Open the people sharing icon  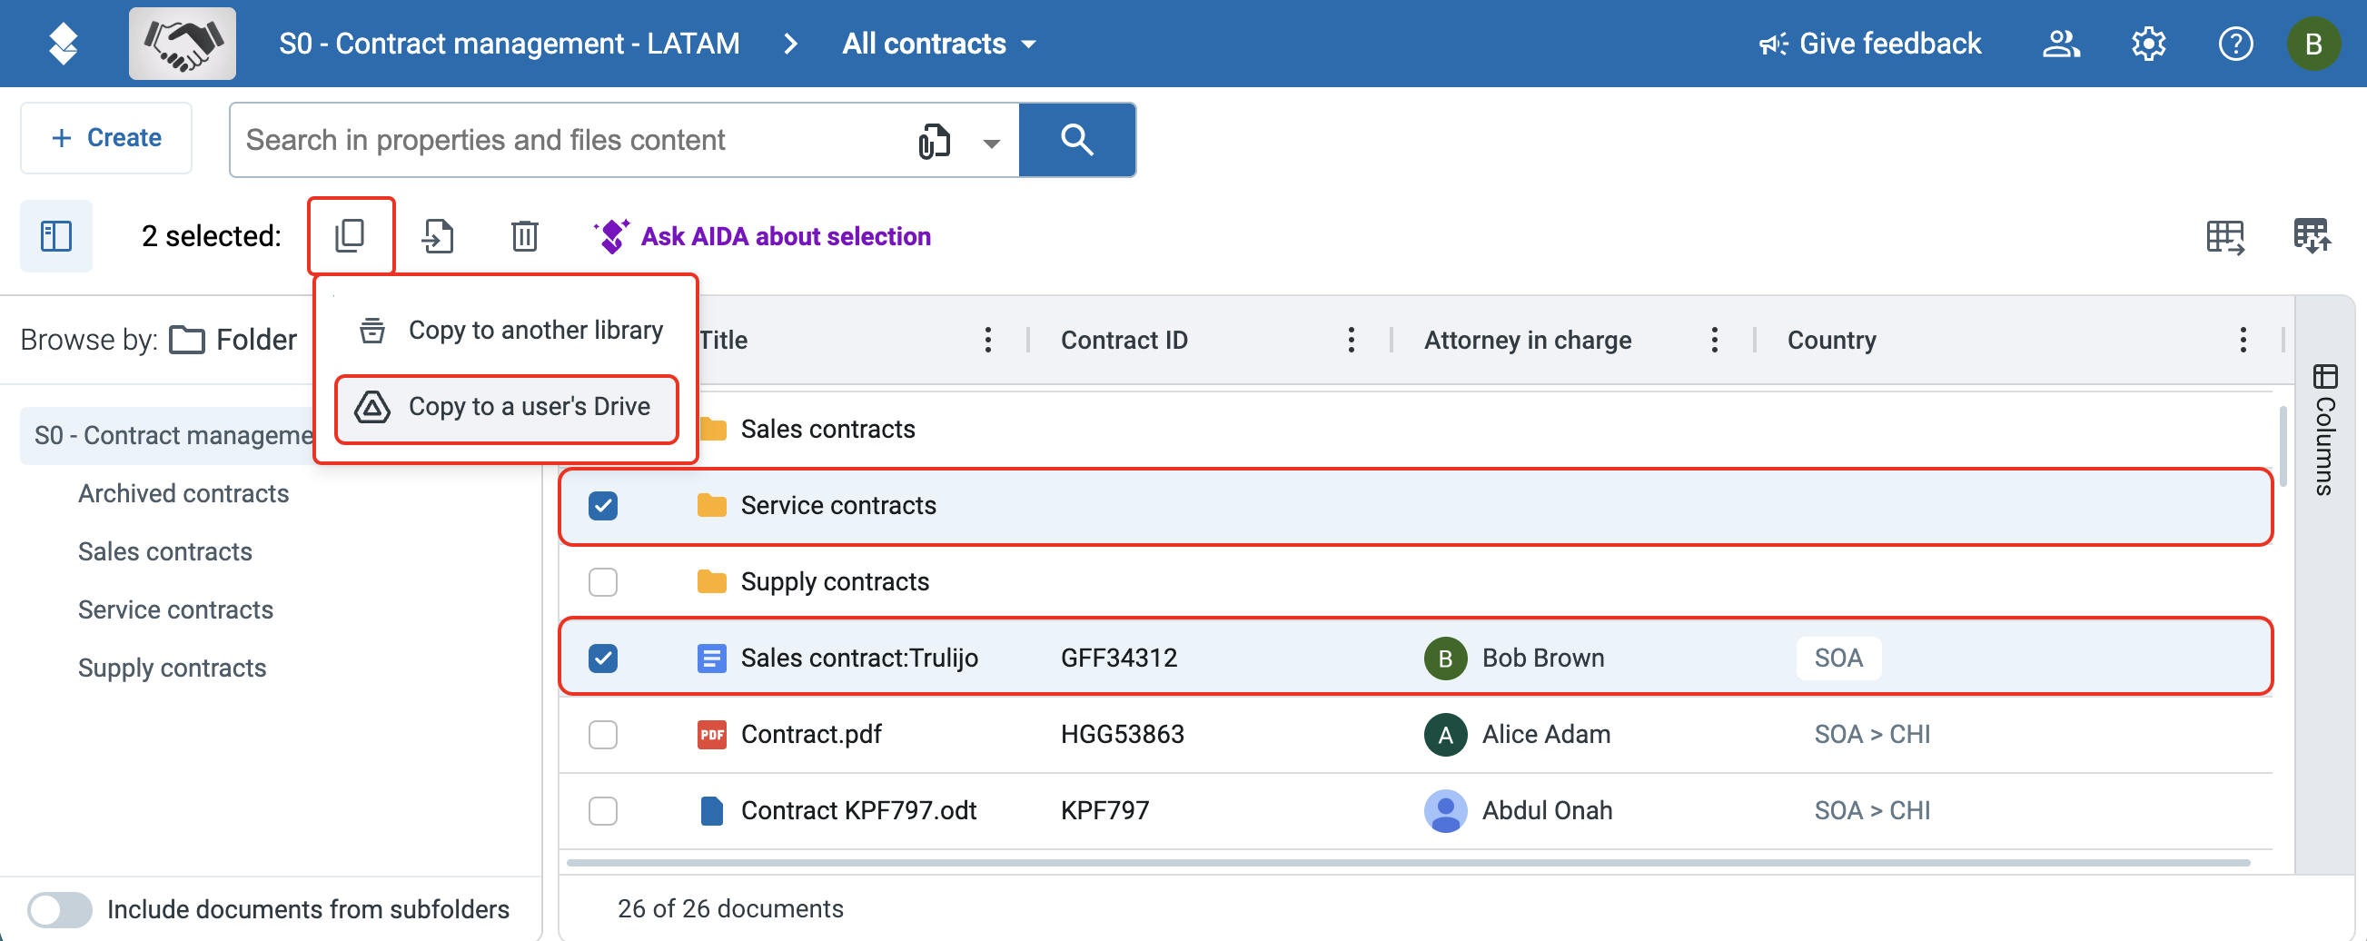pos(2061,44)
